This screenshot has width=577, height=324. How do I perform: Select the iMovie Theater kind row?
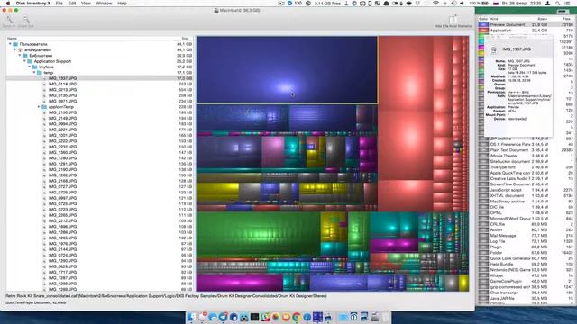pyautogui.click(x=527, y=156)
